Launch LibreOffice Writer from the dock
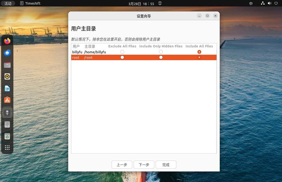Image resolution: width=282 pixels, height=182 pixels. click(7, 88)
